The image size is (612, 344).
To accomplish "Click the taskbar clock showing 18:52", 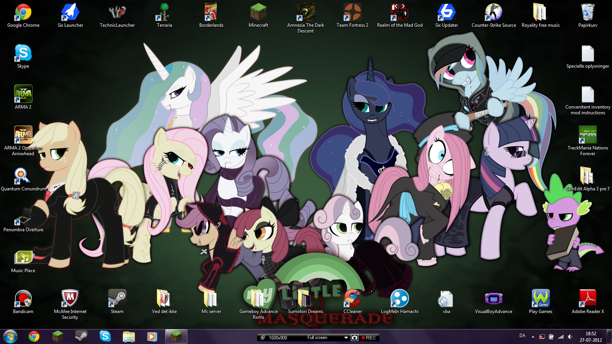I will [591, 337].
